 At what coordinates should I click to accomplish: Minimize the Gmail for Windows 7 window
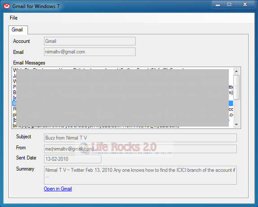(218, 4)
